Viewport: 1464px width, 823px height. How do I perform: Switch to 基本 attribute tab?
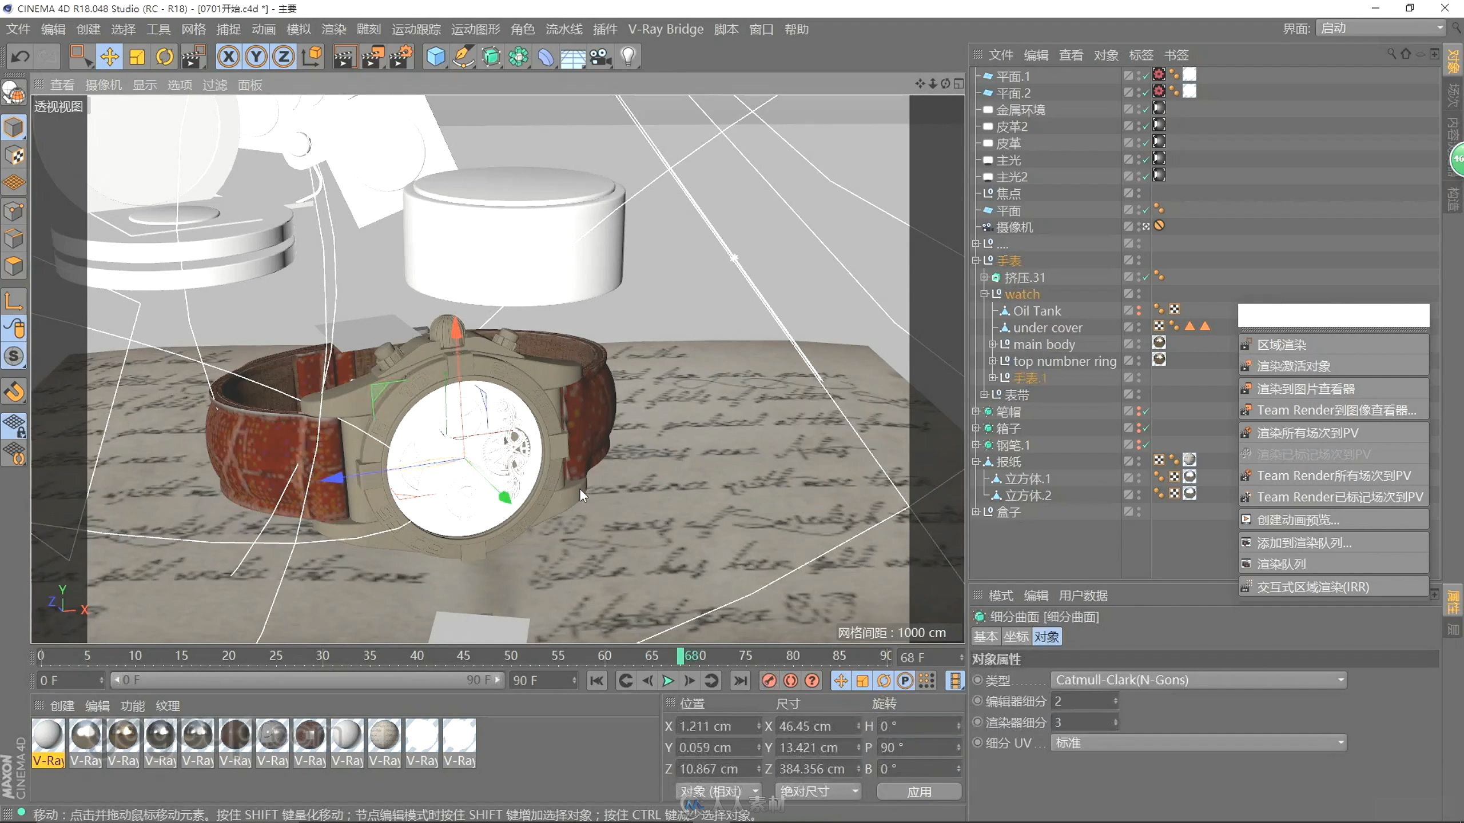(985, 637)
